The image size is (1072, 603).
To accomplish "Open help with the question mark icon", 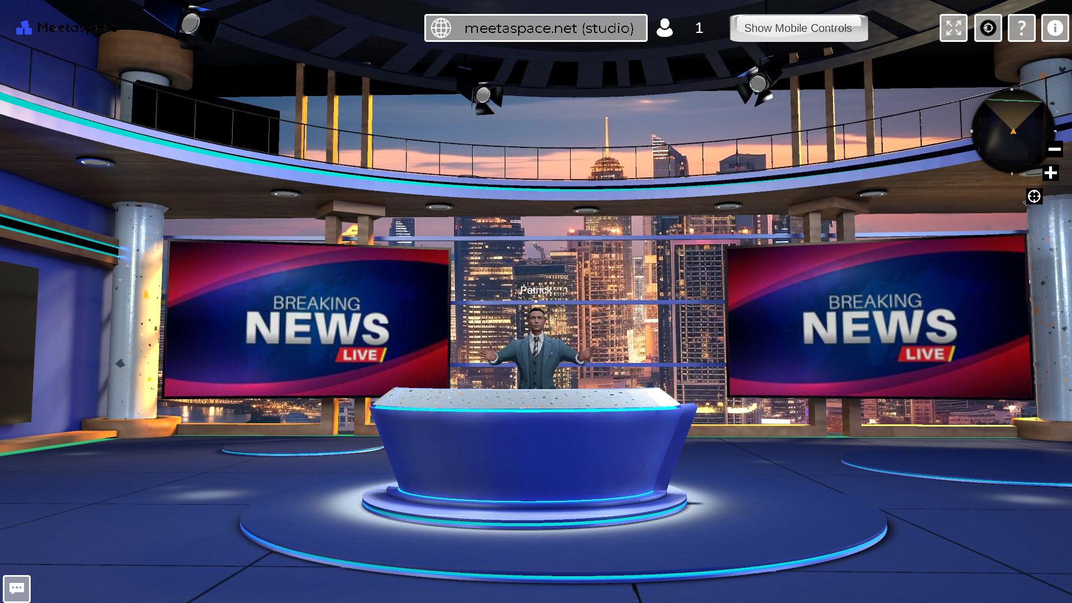I will (x=1022, y=28).
